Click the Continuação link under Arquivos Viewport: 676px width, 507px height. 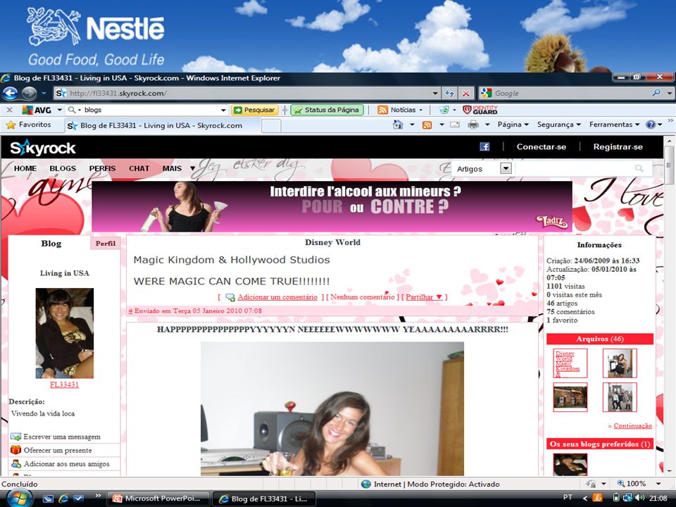[x=632, y=425]
